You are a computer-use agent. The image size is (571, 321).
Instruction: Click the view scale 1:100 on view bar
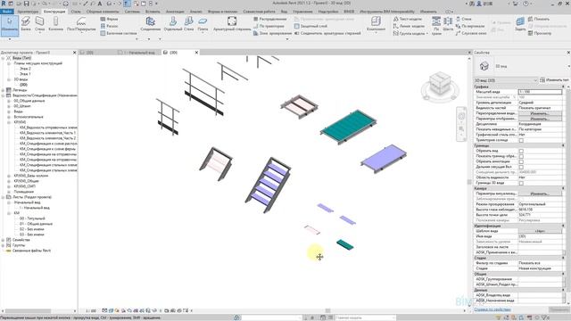click(x=91, y=311)
